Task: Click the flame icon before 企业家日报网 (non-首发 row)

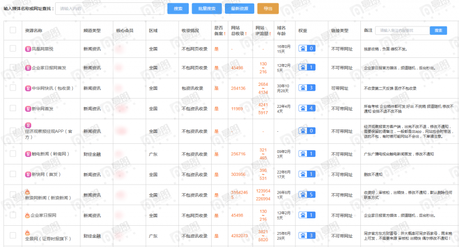Action: pos(28,215)
